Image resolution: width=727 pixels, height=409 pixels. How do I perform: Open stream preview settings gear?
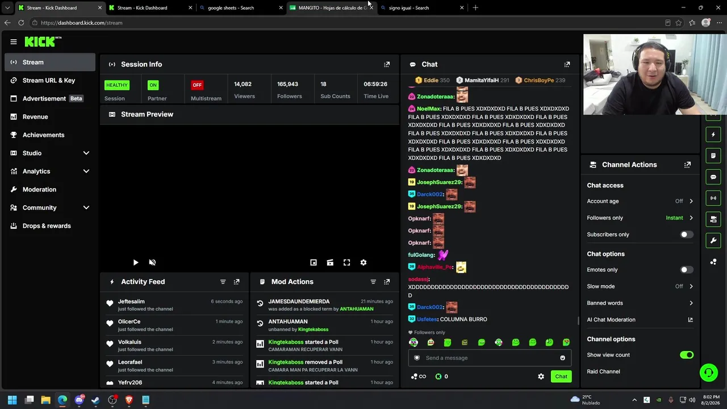pyautogui.click(x=363, y=262)
